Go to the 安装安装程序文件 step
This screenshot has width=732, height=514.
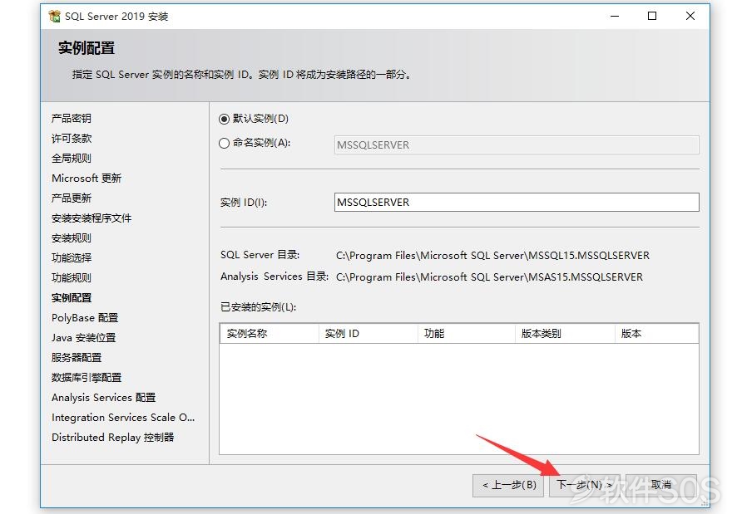91,218
